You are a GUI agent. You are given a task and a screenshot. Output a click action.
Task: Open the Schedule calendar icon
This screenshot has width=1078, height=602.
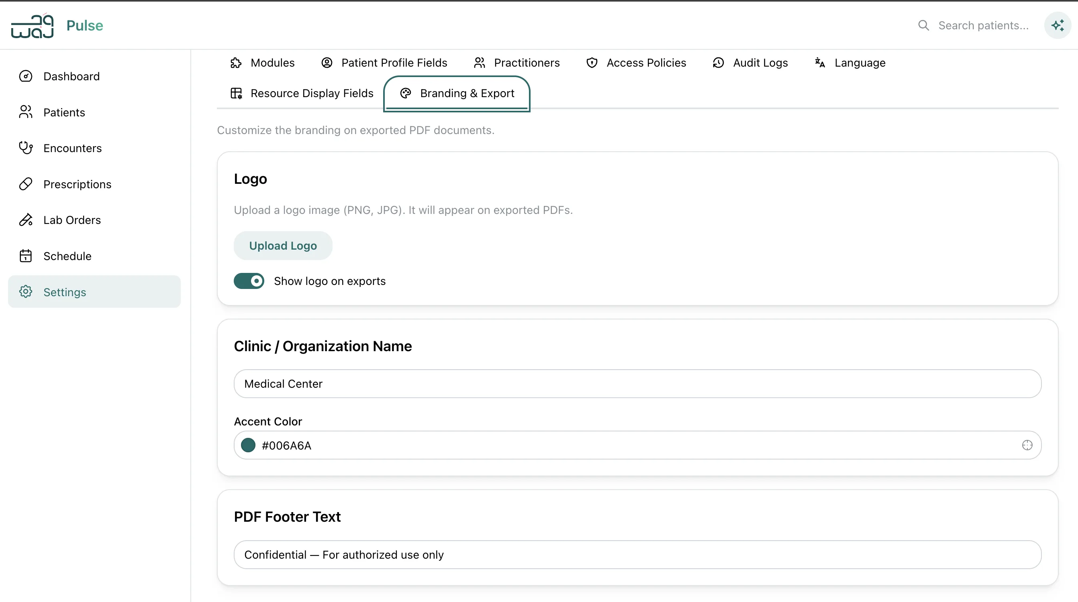coord(26,255)
